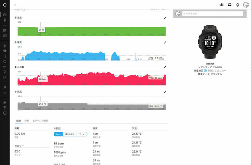
Task: Click the 24.5 °C average temperature value
Action: 137,133
